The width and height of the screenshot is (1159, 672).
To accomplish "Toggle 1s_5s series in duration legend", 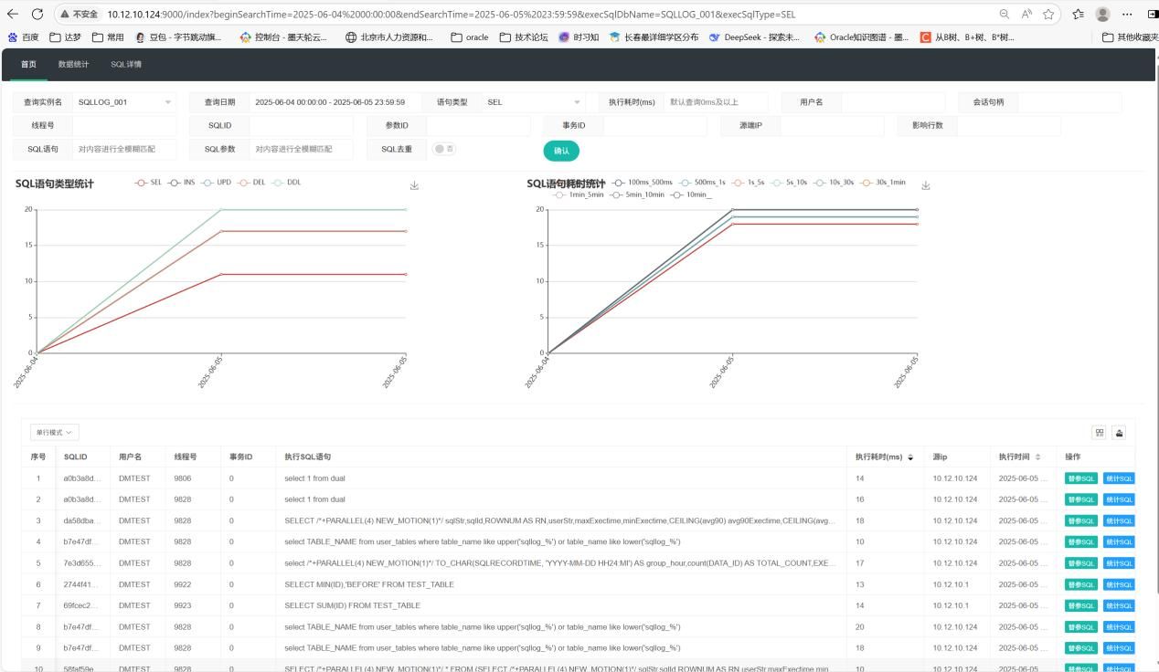I will pos(749,183).
